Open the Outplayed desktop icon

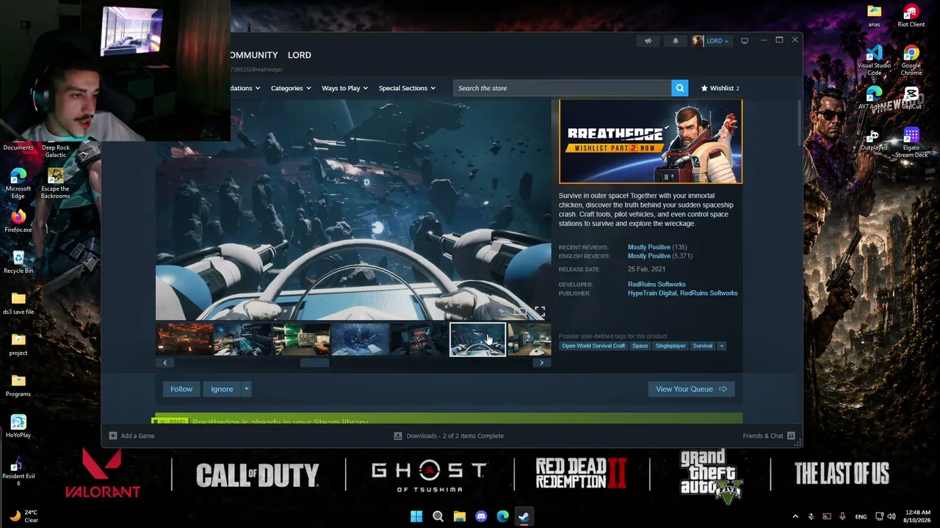[x=874, y=139]
